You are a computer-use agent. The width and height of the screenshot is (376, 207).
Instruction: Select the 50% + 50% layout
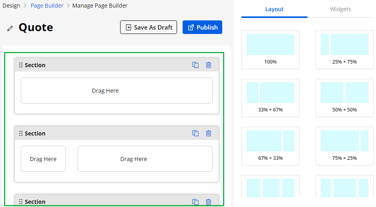(x=344, y=98)
